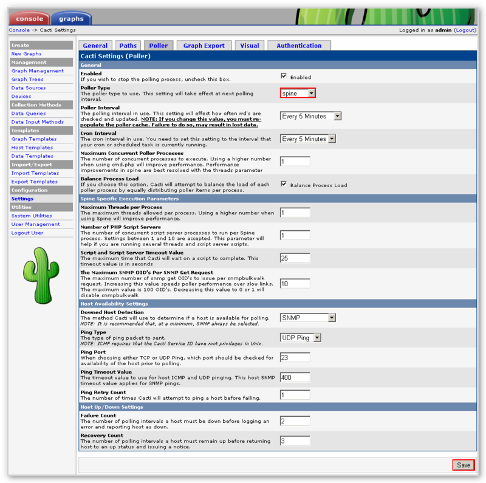Open the Downed Host Detection dropdown

[x=308, y=318]
